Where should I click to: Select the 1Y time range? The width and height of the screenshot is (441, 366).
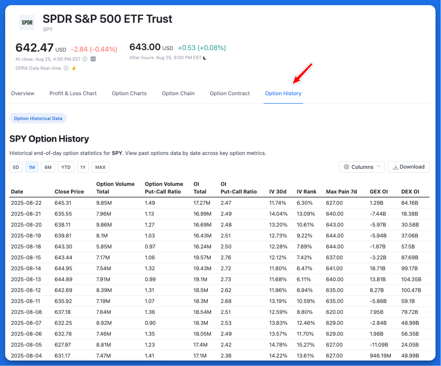83,167
